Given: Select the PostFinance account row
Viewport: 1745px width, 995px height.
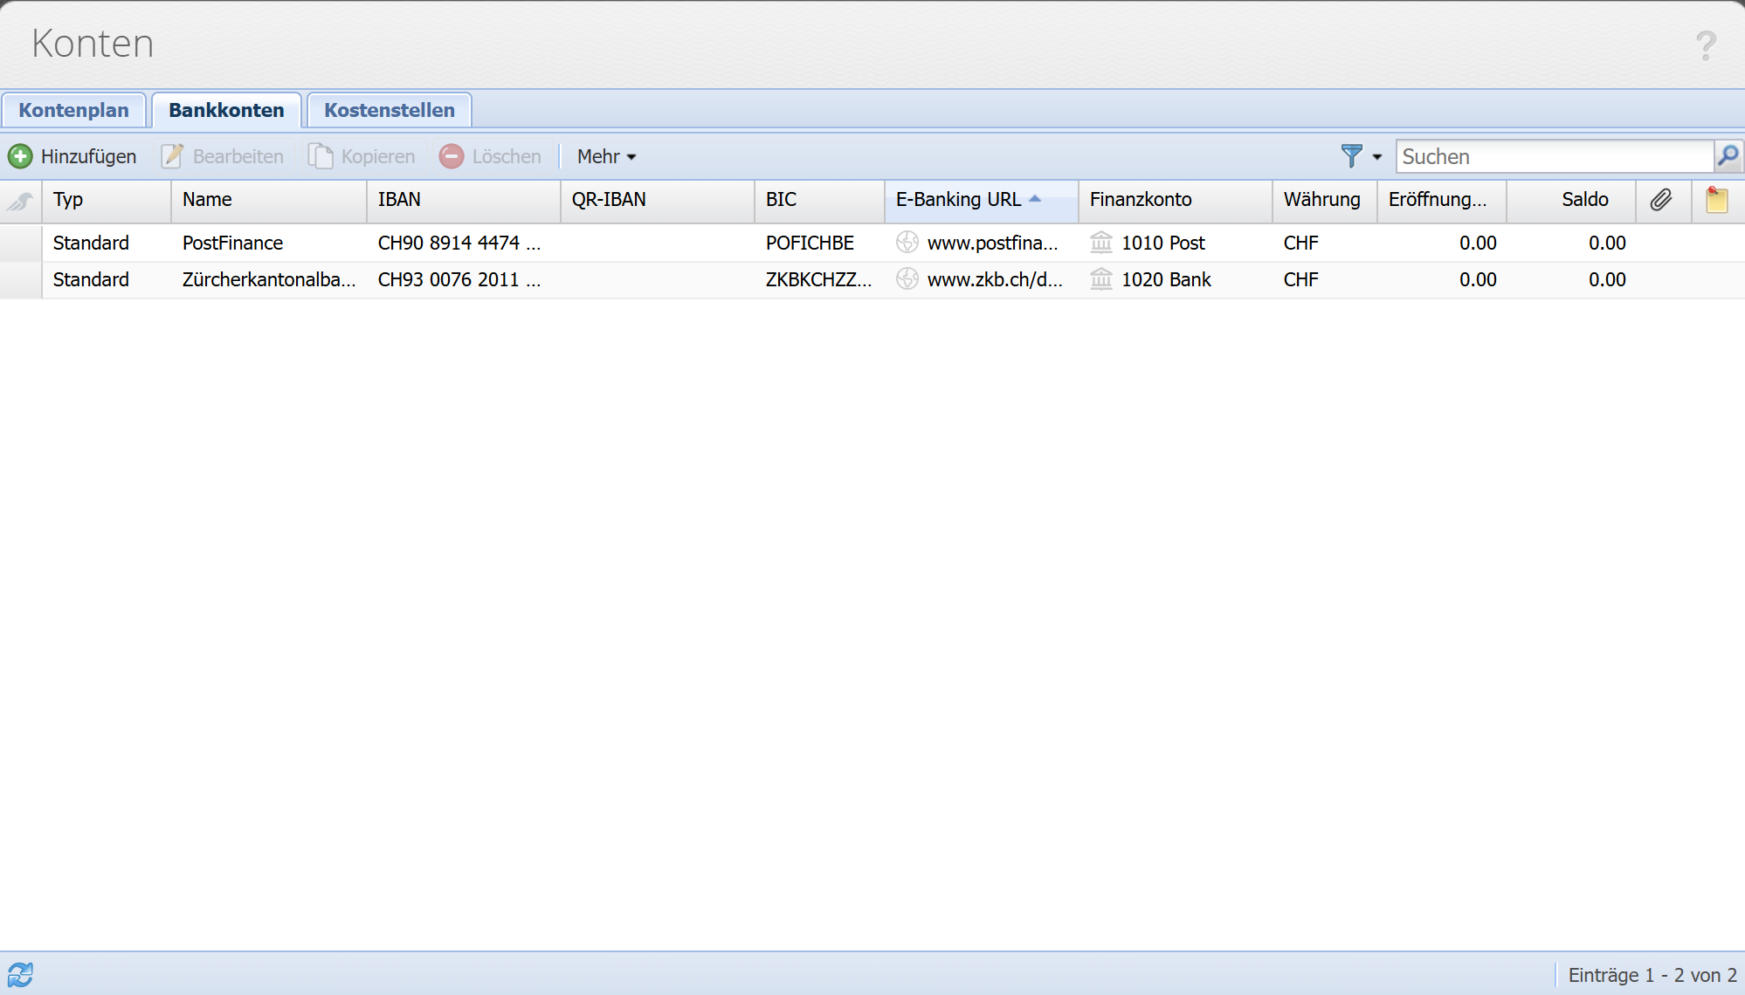Looking at the screenshot, I should pyautogui.click(x=232, y=243).
